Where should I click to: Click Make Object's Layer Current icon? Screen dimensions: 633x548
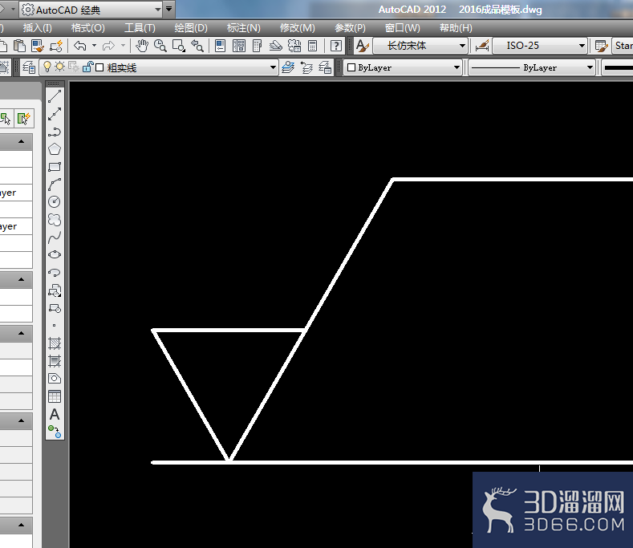pos(288,67)
